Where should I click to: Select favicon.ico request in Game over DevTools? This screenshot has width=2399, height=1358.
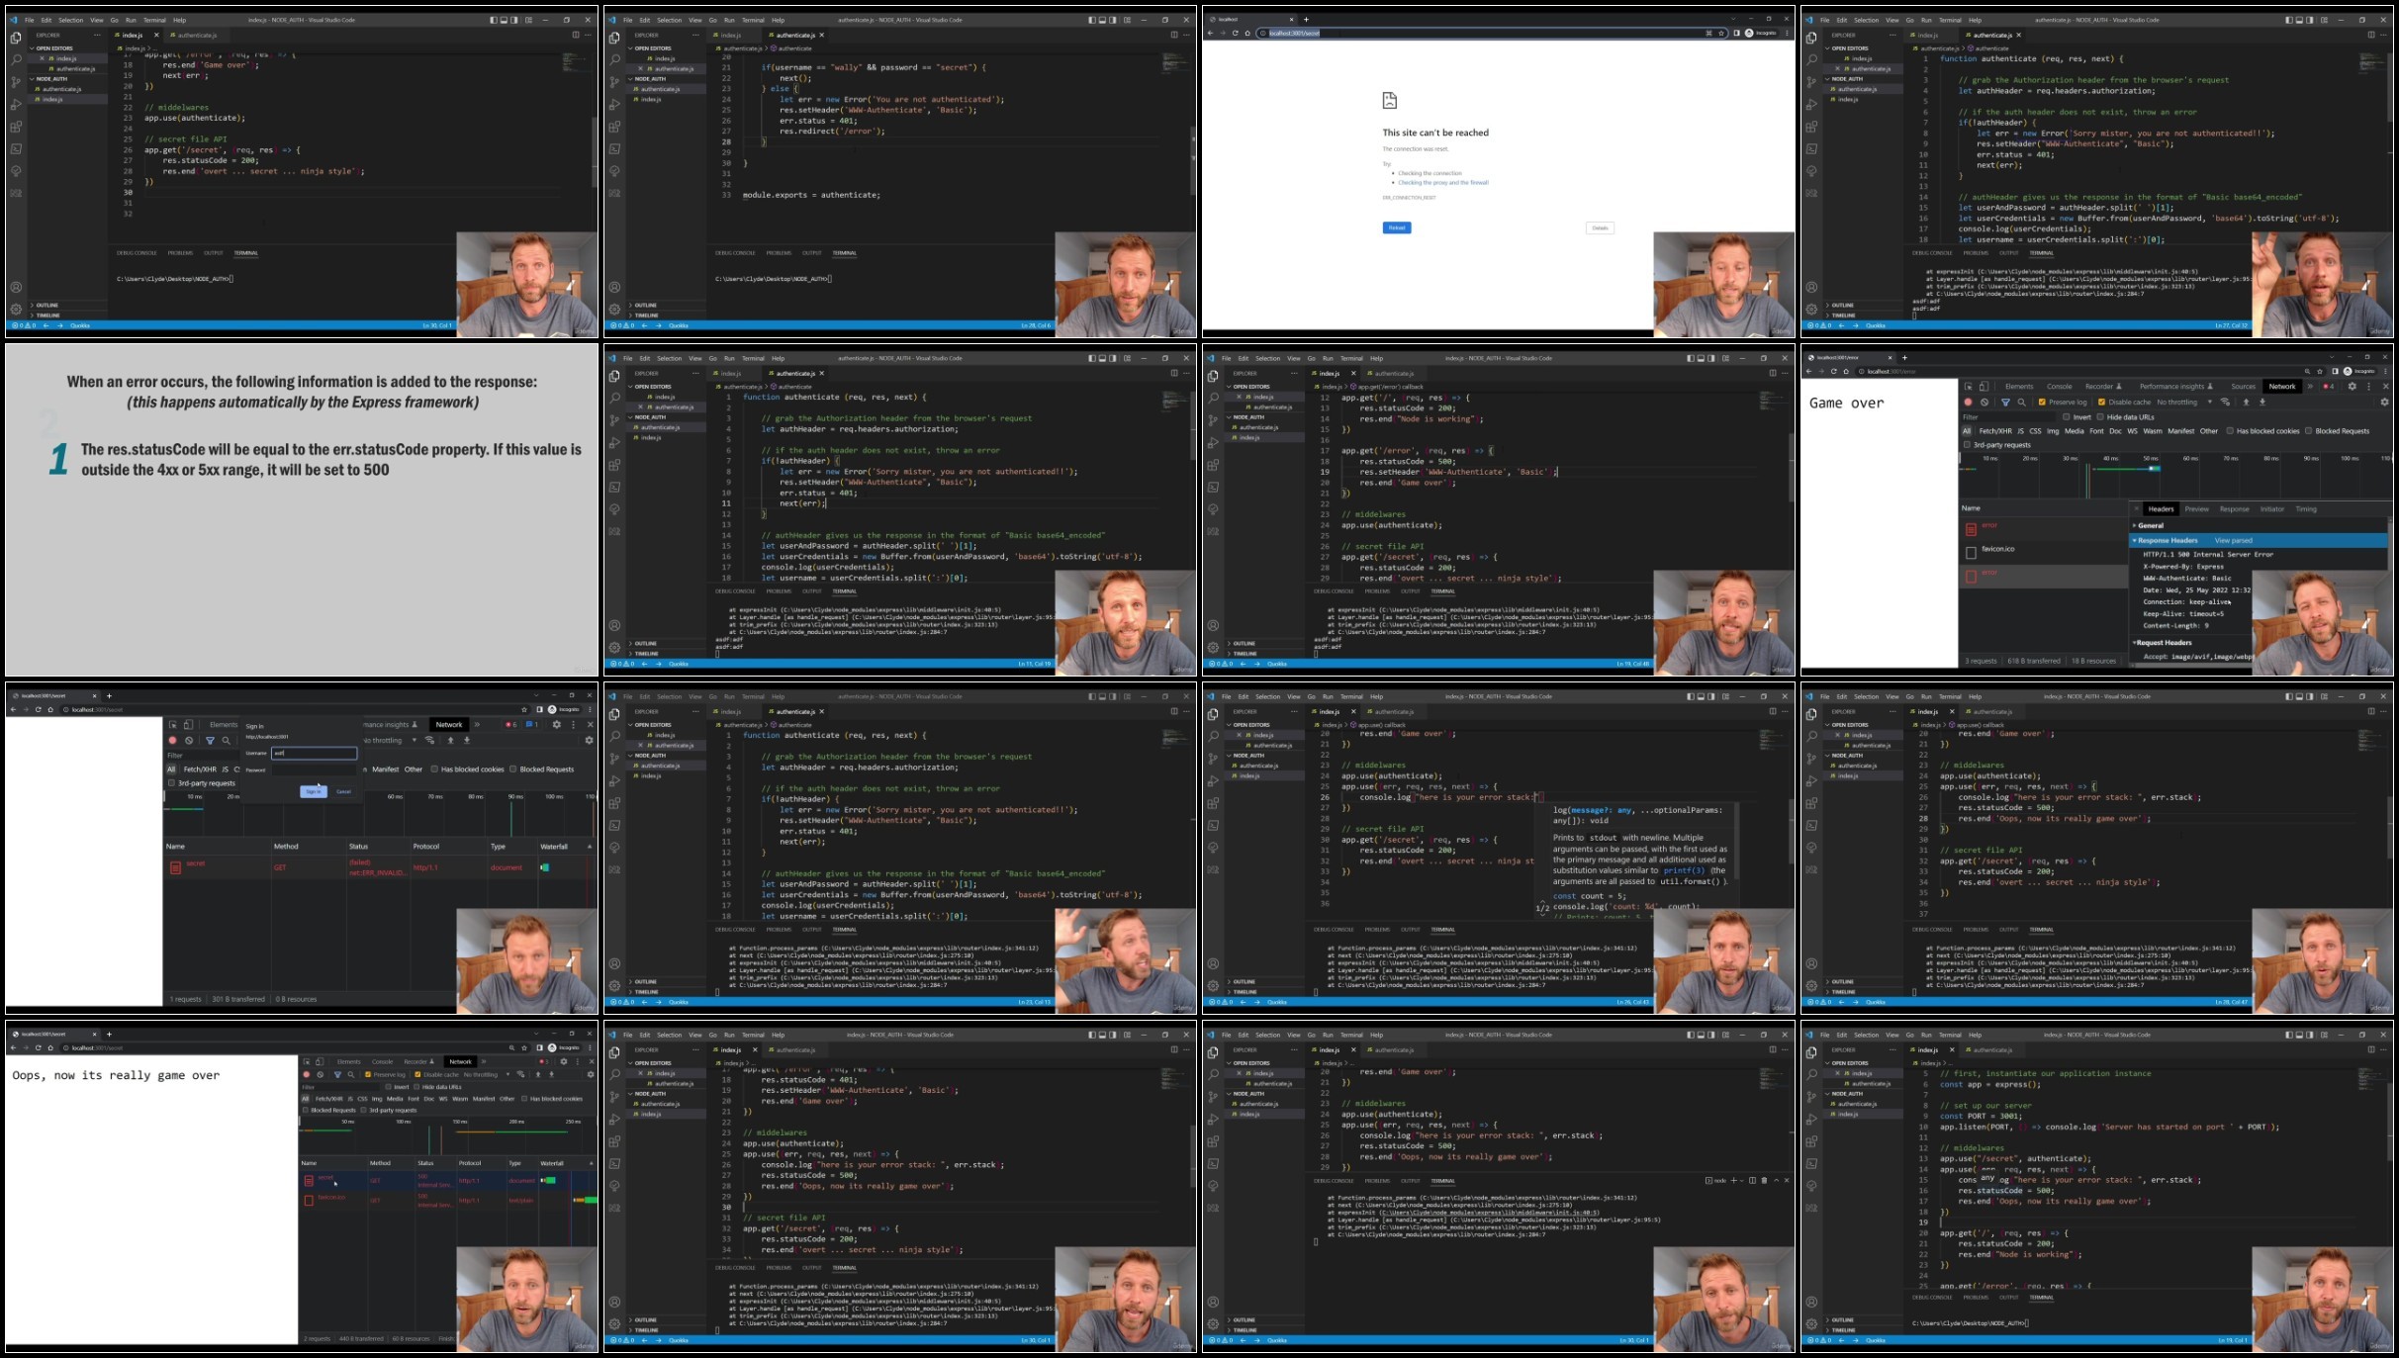point(1998,549)
